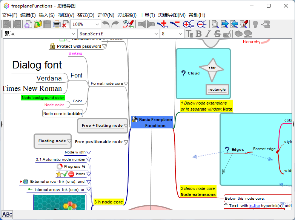Click the Basic Freeplane Functions root node
Viewport: 295px width, 220px height.
[152, 123]
